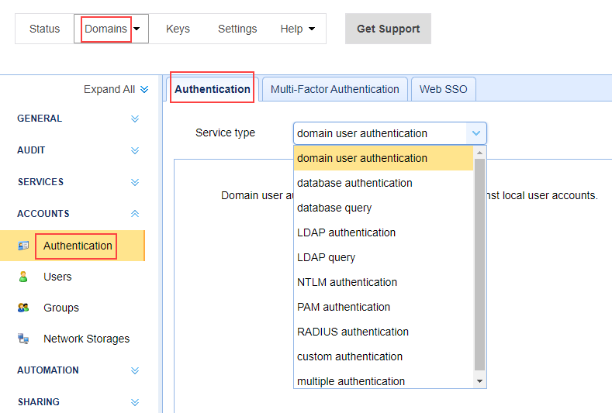612x413 pixels.
Task: Expand the GENERAL section chevron
Action: coord(135,119)
